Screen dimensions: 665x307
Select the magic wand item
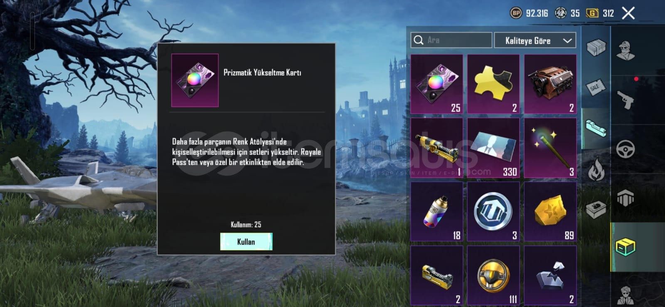pyautogui.click(x=550, y=148)
